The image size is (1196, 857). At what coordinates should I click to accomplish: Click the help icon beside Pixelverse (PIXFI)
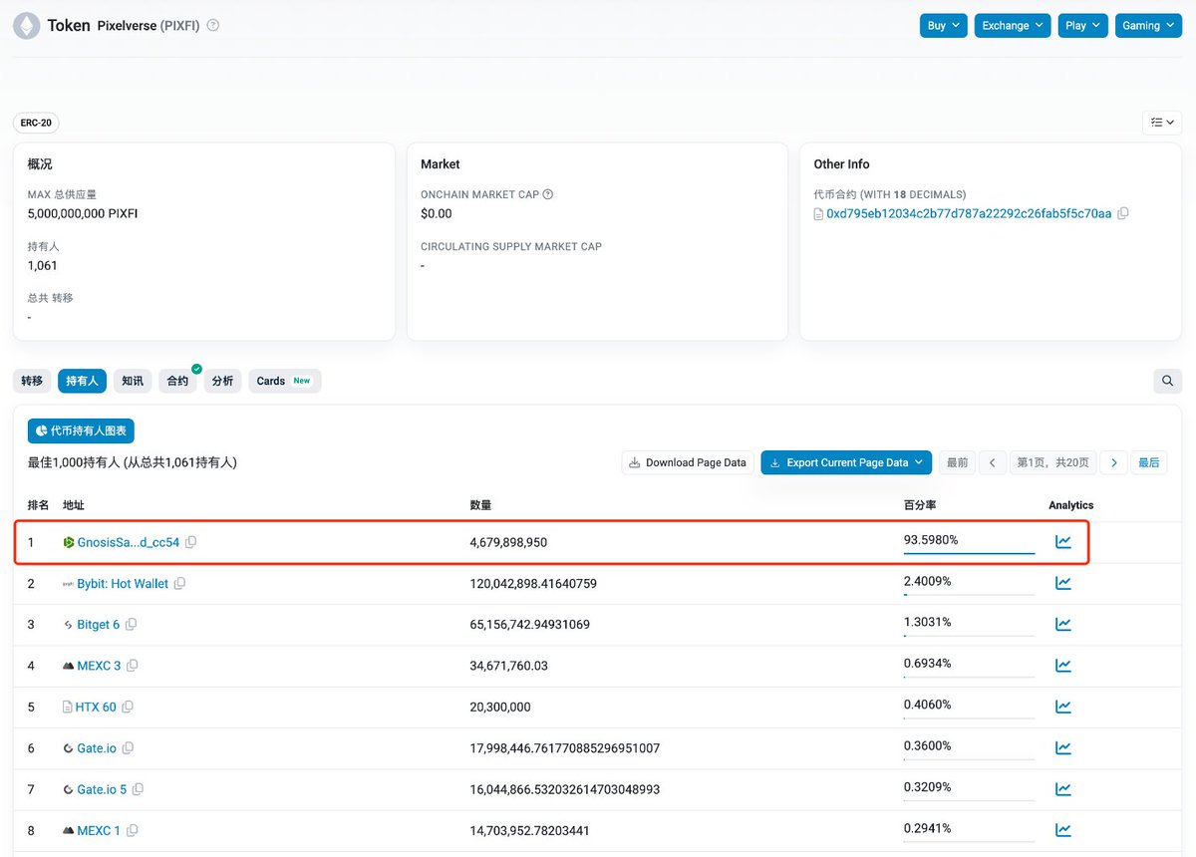coord(213,26)
